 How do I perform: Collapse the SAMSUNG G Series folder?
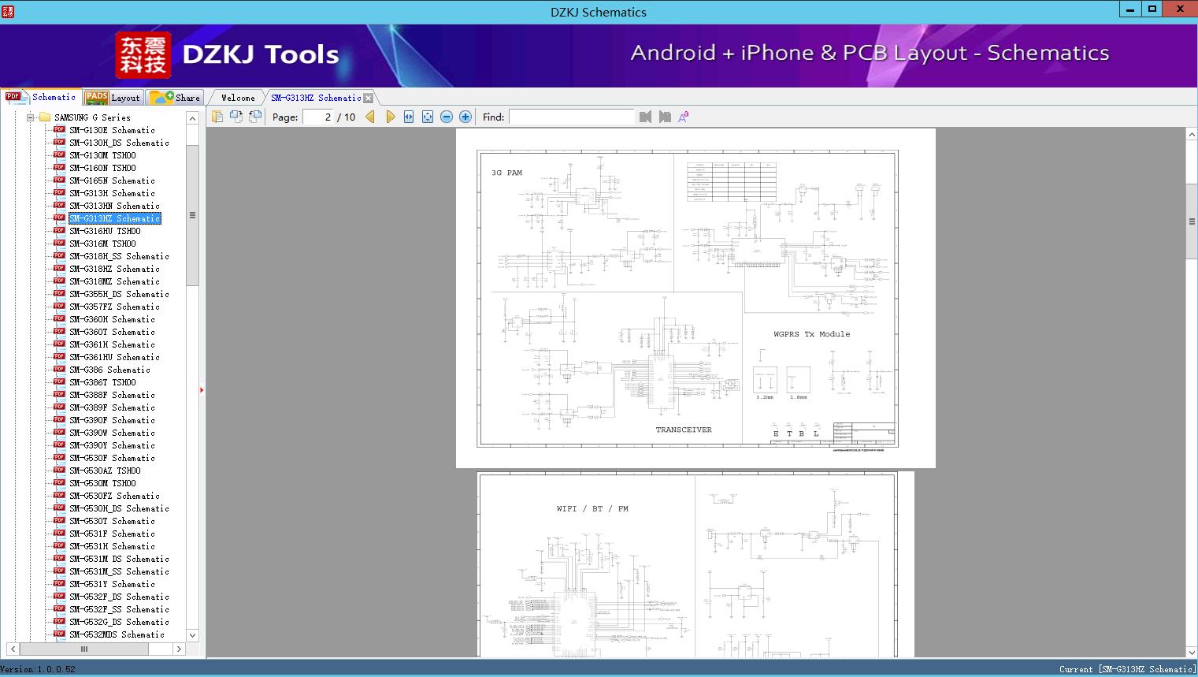click(31, 117)
